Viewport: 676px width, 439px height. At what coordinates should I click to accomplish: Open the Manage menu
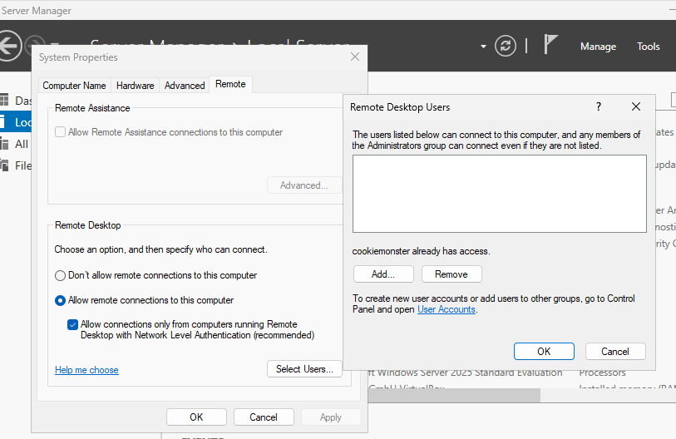tap(598, 47)
